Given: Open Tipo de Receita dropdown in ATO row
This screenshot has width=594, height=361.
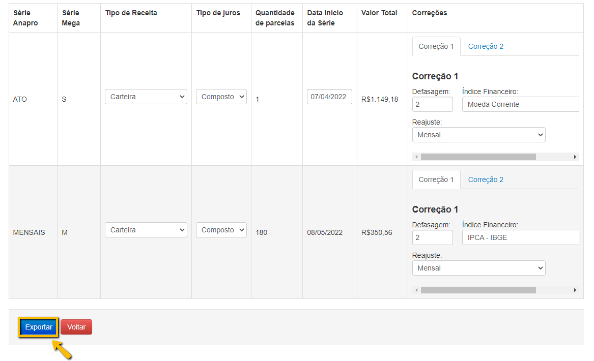Looking at the screenshot, I should point(146,97).
